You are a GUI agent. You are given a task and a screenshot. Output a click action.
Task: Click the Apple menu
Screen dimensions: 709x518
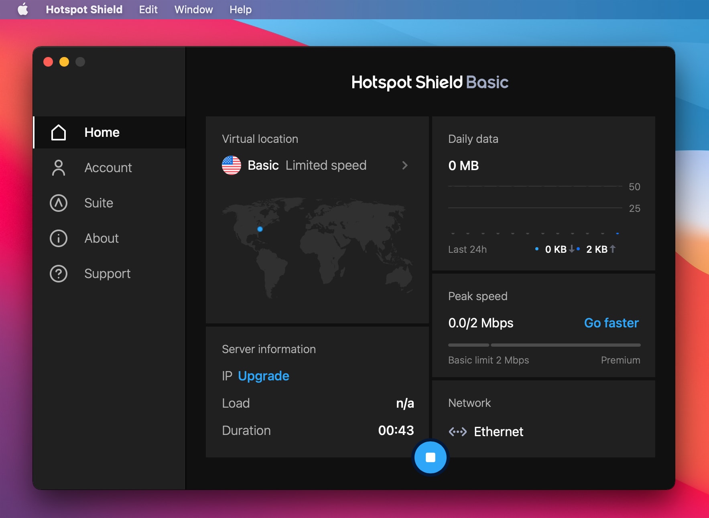tap(23, 9)
